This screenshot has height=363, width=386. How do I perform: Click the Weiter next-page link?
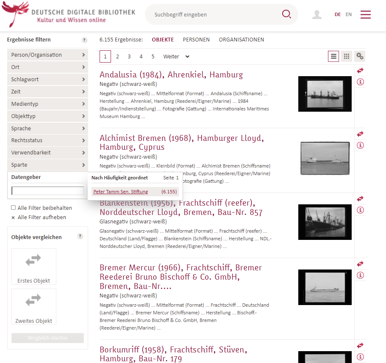[x=171, y=57]
